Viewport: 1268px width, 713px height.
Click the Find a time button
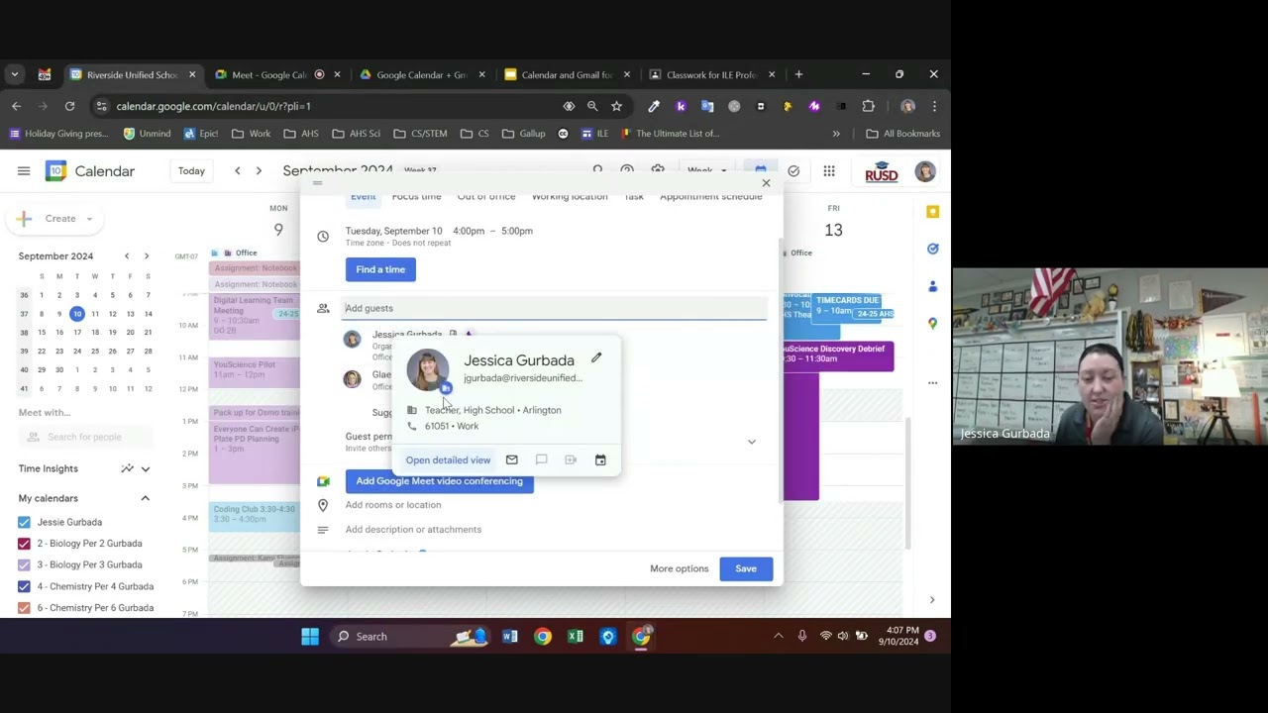[x=380, y=269]
